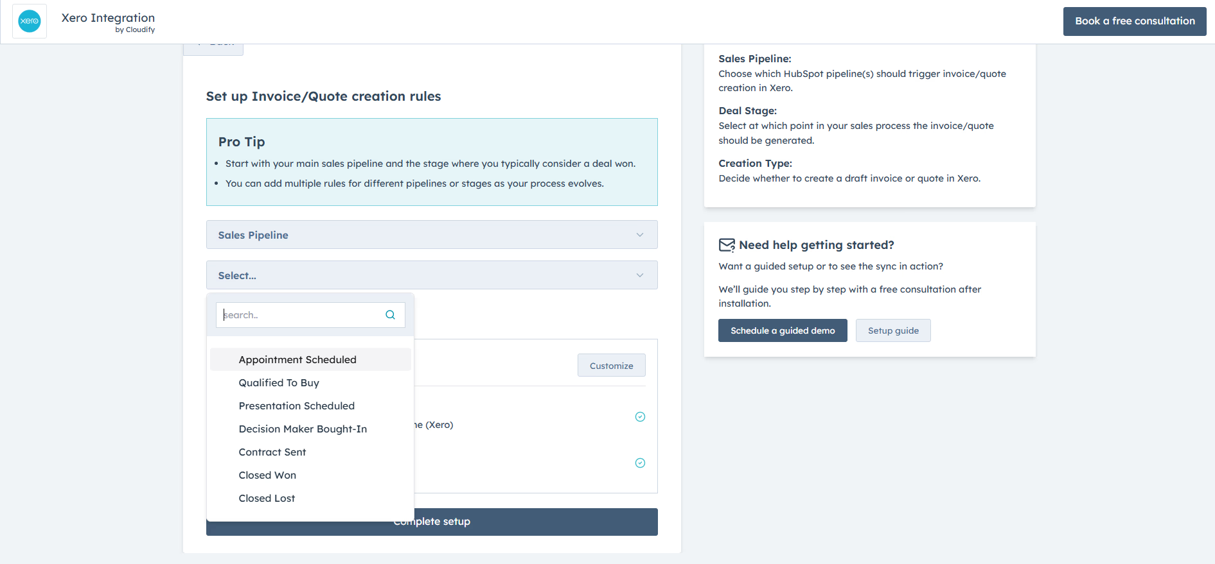Toggle the lower teal status checkmark
Viewport: 1215px width, 564px height.
point(640,463)
